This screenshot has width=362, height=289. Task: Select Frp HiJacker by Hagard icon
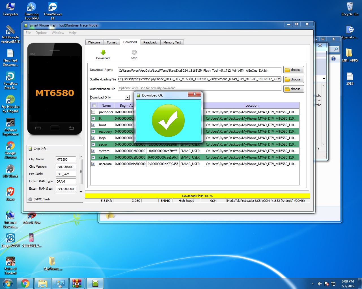(10, 104)
